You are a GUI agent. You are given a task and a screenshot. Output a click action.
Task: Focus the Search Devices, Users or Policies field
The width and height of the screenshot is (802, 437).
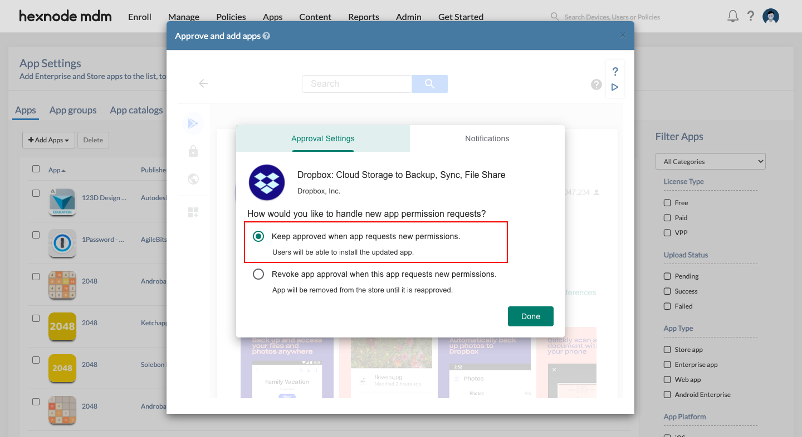tap(612, 17)
